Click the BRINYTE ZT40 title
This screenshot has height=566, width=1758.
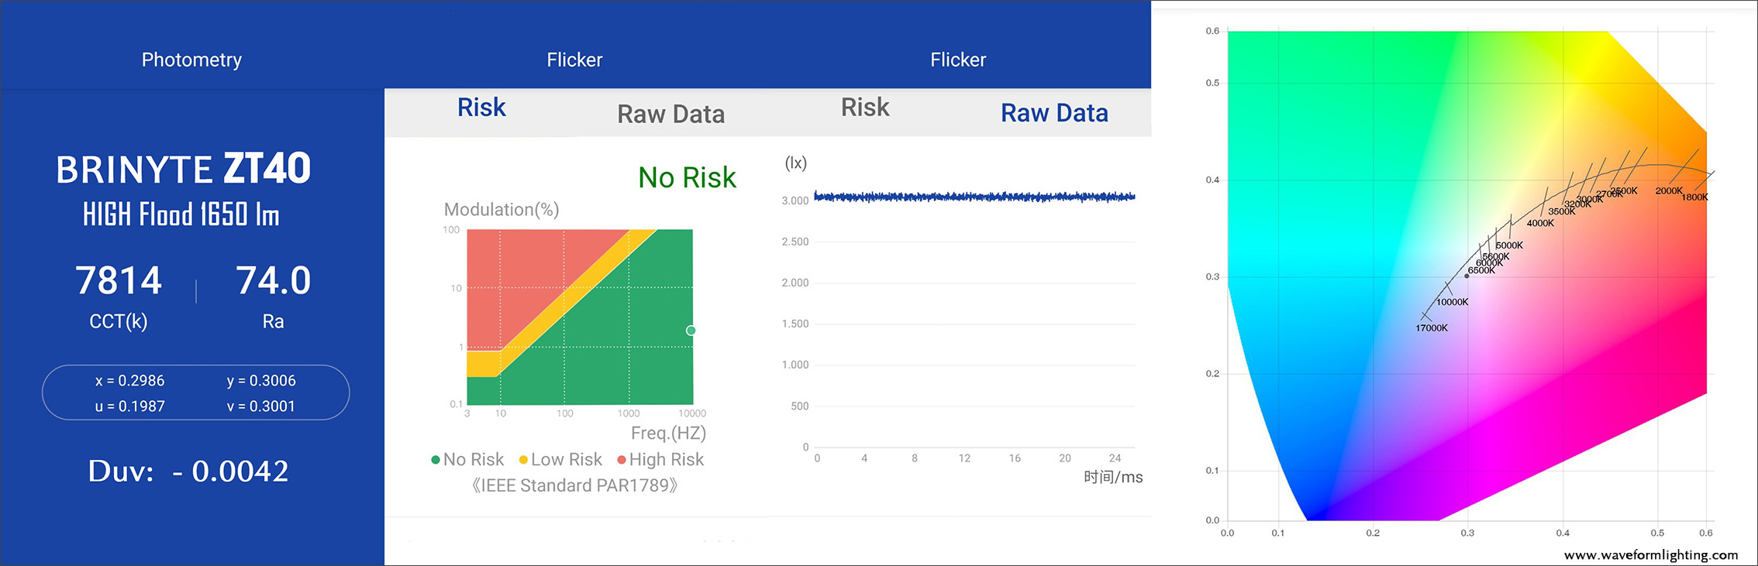click(183, 169)
